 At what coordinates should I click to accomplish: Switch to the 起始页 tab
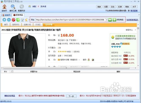pos(6,15)
